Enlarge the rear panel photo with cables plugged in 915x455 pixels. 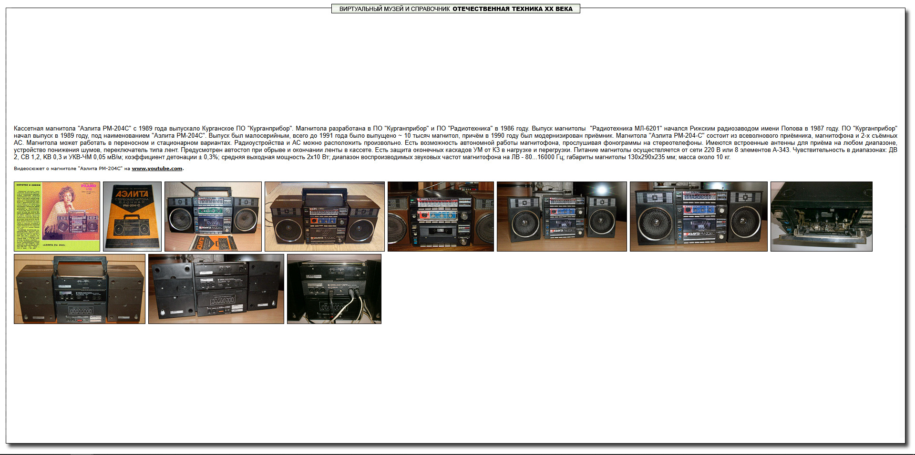pos(334,289)
